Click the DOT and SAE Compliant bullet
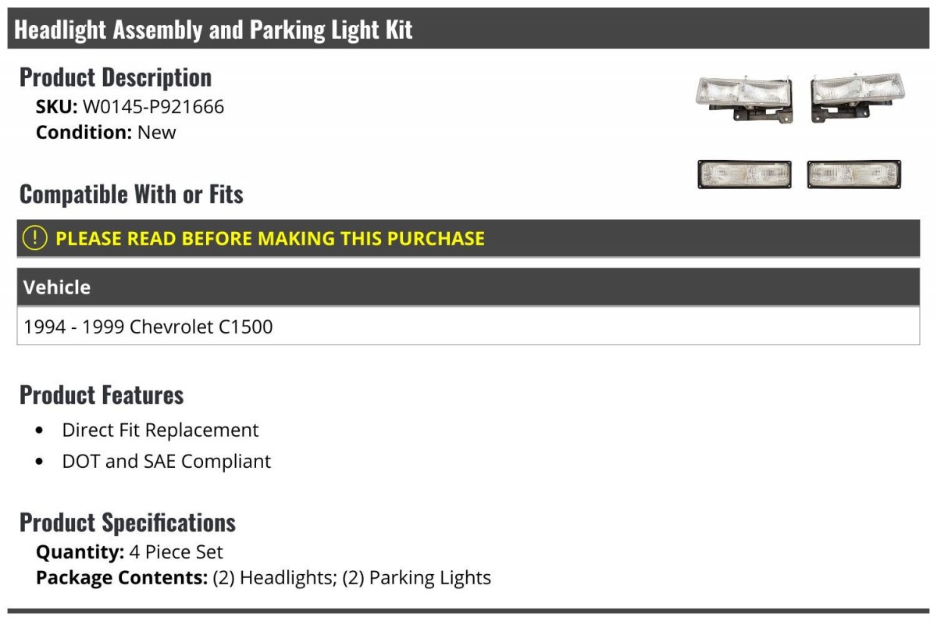This screenshot has width=937, height=621. [166, 461]
